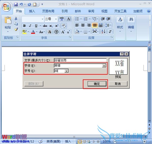Increase paragraph indent

pos(108,19)
